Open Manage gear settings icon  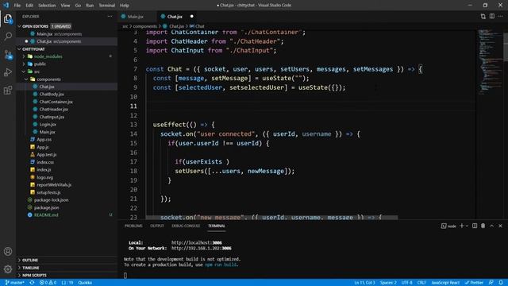[x=8, y=269]
